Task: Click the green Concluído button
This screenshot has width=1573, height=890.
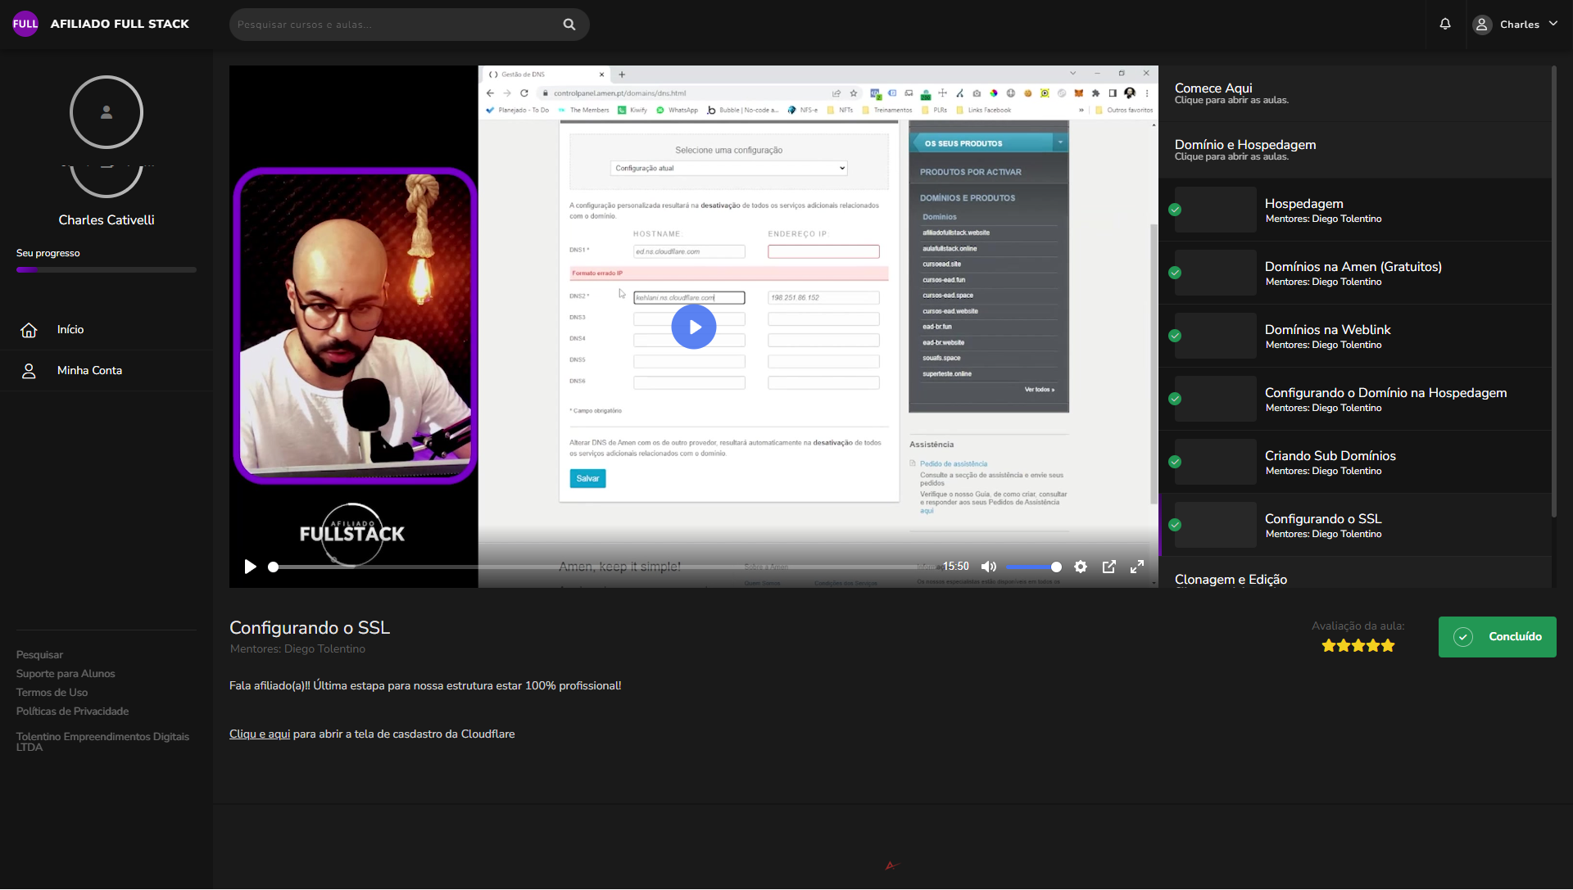Action: (x=1497, y=637)
